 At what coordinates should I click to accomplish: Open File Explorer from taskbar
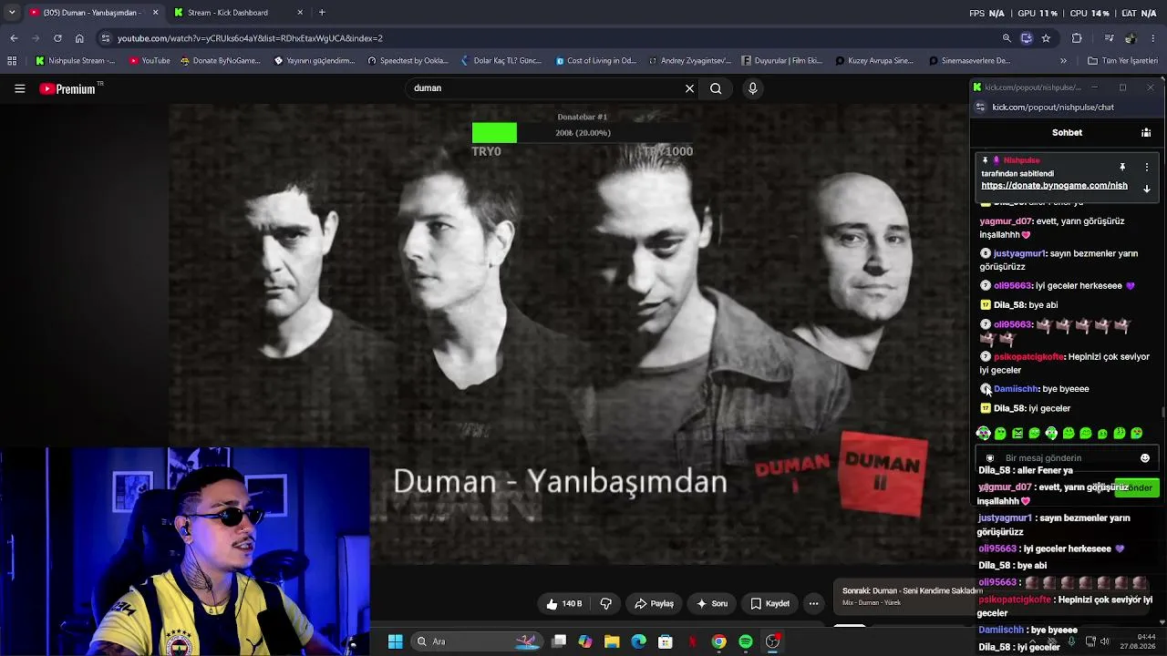[612, 641]
